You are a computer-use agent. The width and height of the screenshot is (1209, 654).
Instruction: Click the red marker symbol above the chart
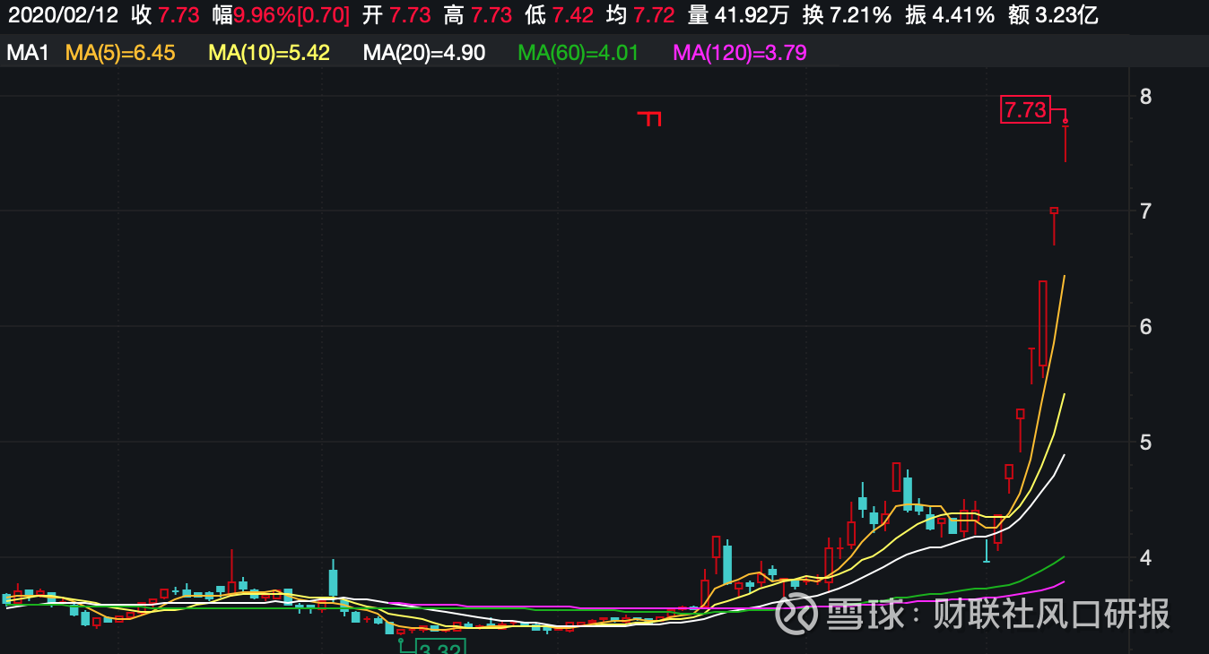(650, 118)
